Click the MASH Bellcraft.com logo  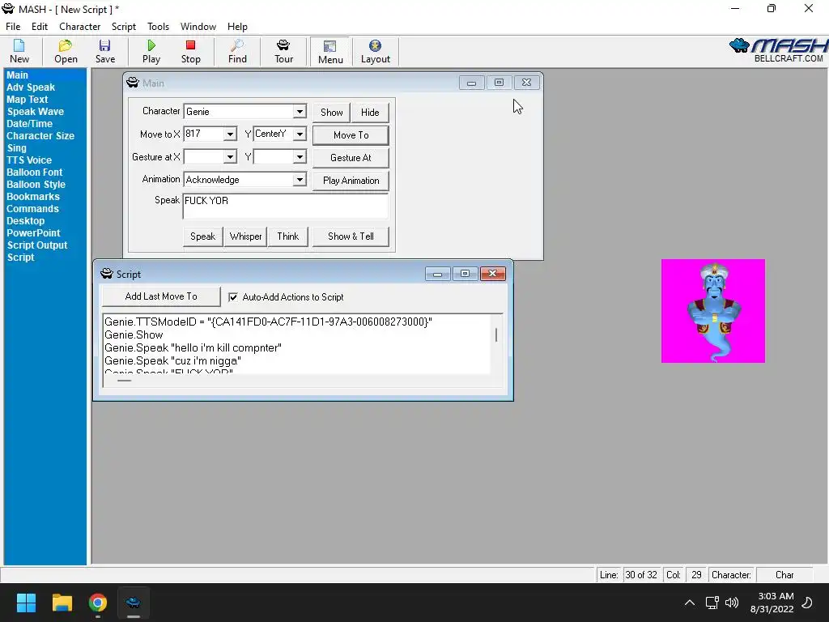coord(778,50)
